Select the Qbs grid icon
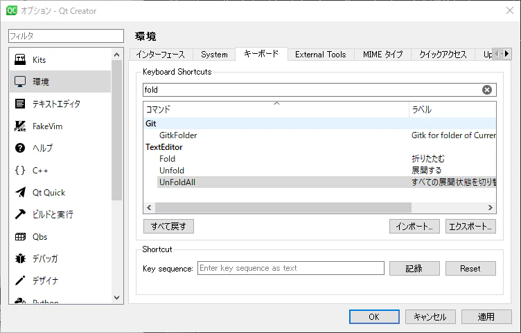This screenshot has width=521, height=333. pos(20,236)
